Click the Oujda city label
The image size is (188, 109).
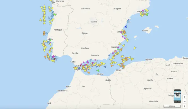coord(108,80)
